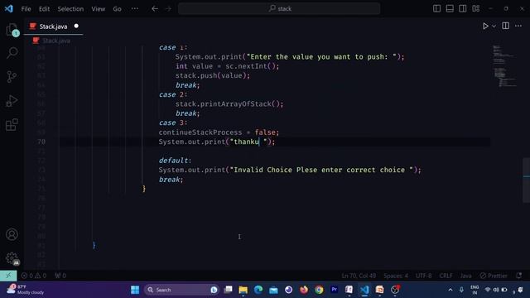Click the 'Ln 70, Col 49' status entry
The width and height of the screenshot is (530, 298).
coord(359,276)
